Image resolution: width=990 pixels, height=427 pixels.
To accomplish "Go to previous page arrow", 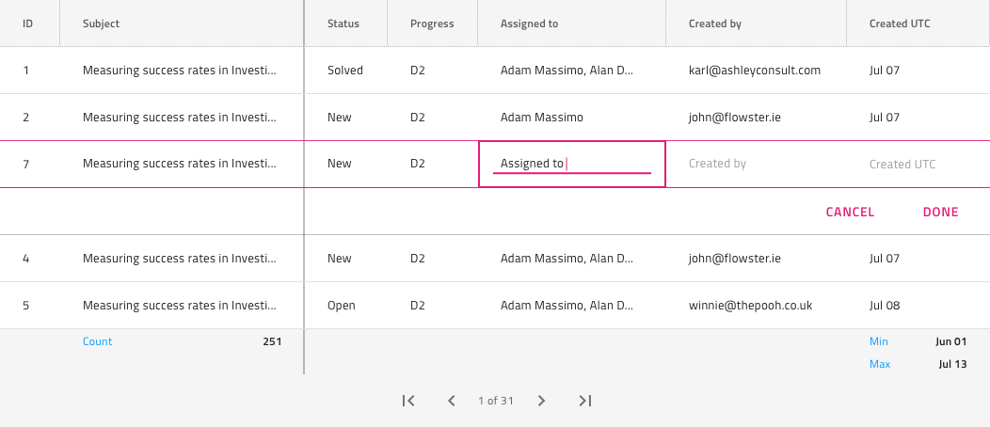I will [452, 401].
